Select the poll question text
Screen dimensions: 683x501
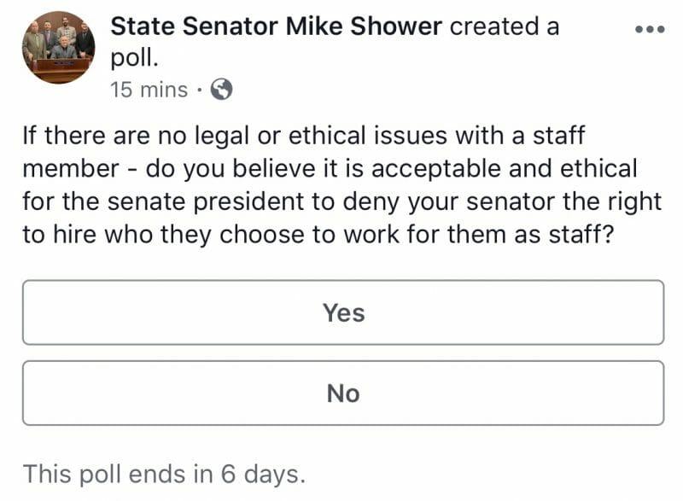[x=341, y=183]
